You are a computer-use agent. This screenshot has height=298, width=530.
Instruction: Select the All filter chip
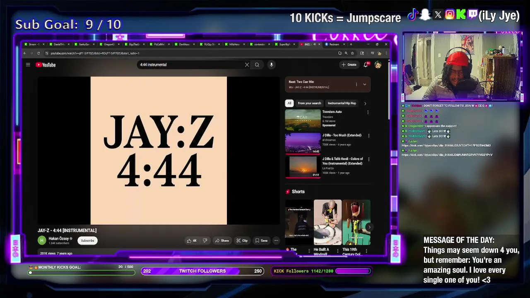click(289, 103)
